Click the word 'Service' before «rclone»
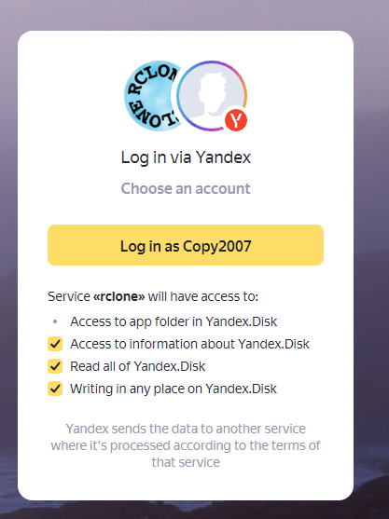389x519 pixels. tap(69, 296)
